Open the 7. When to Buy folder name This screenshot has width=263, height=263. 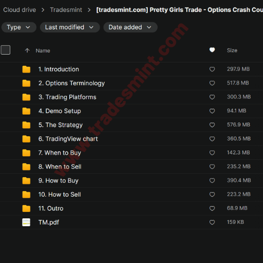[59, 153]
